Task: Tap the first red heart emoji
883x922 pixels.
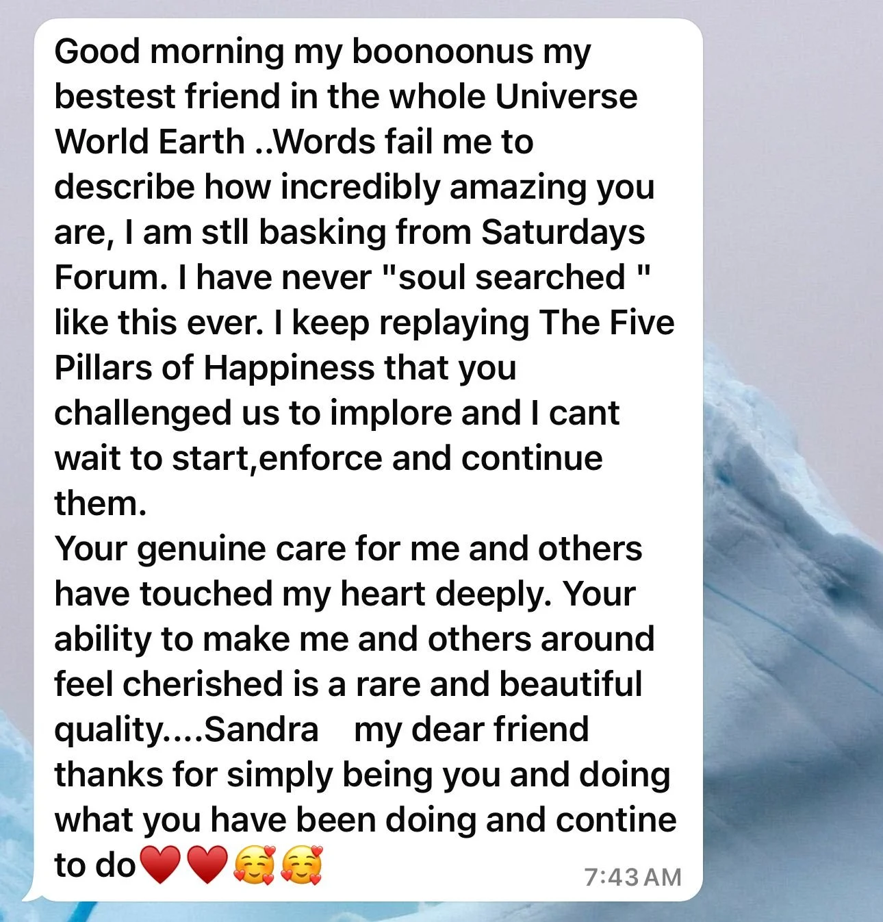Action: coord(159,864)
